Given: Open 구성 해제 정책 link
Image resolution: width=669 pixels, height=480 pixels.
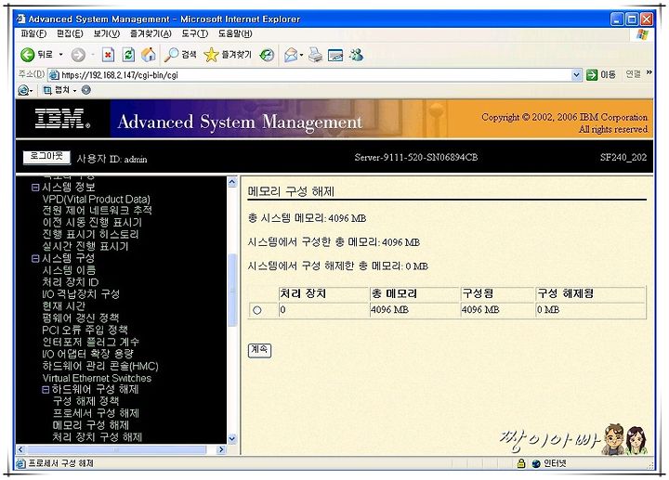Looking at the screenshot, I should tap(85, 401).
